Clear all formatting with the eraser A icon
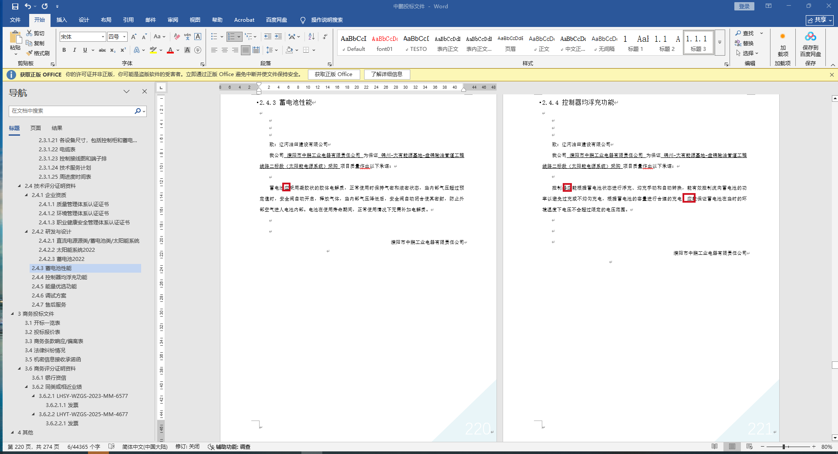 click(x=176, y=37)
